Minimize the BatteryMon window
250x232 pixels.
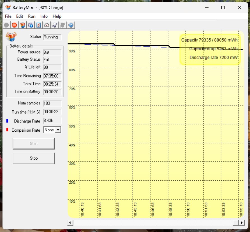pos(207,8)
